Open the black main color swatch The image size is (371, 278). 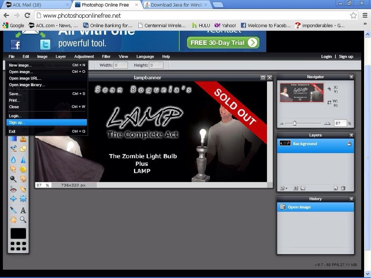tap(18, 234)
